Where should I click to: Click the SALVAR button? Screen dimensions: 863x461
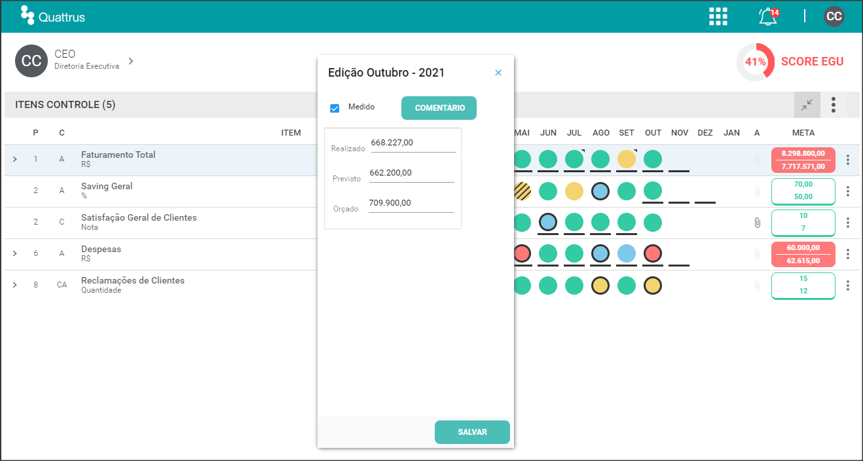472,432
